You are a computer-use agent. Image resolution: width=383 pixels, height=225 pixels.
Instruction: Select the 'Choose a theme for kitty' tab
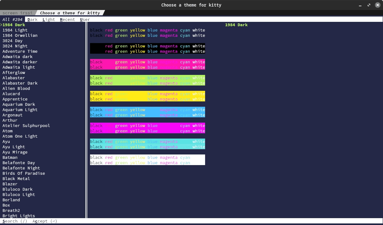70,13
